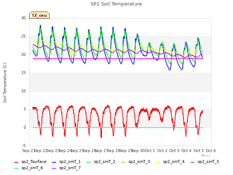Viewport: 233px width, 175px height.
Task: Click the Soil Temperature (C) axis label
Action: click(x=5, y=83)
